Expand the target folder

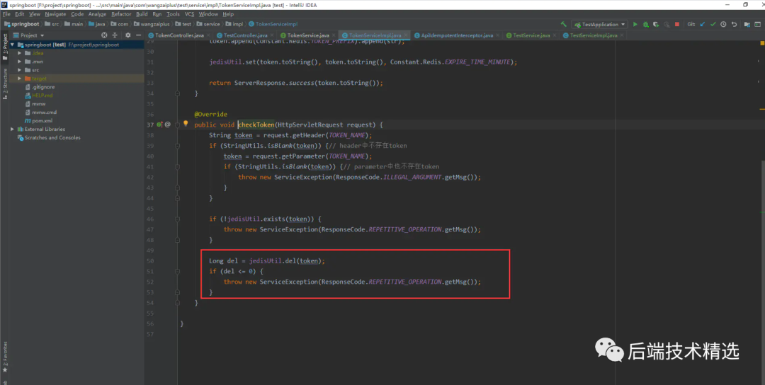pos(20,79)
